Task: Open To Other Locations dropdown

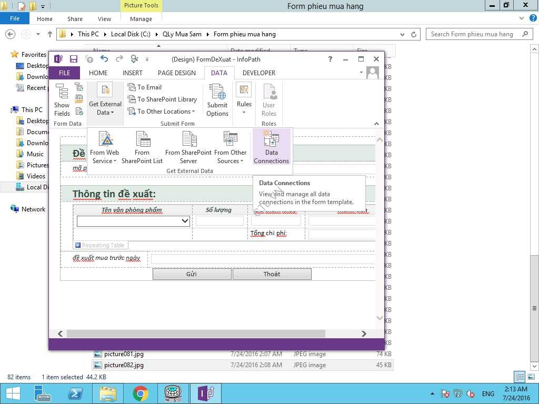Action: pos(164,112)
